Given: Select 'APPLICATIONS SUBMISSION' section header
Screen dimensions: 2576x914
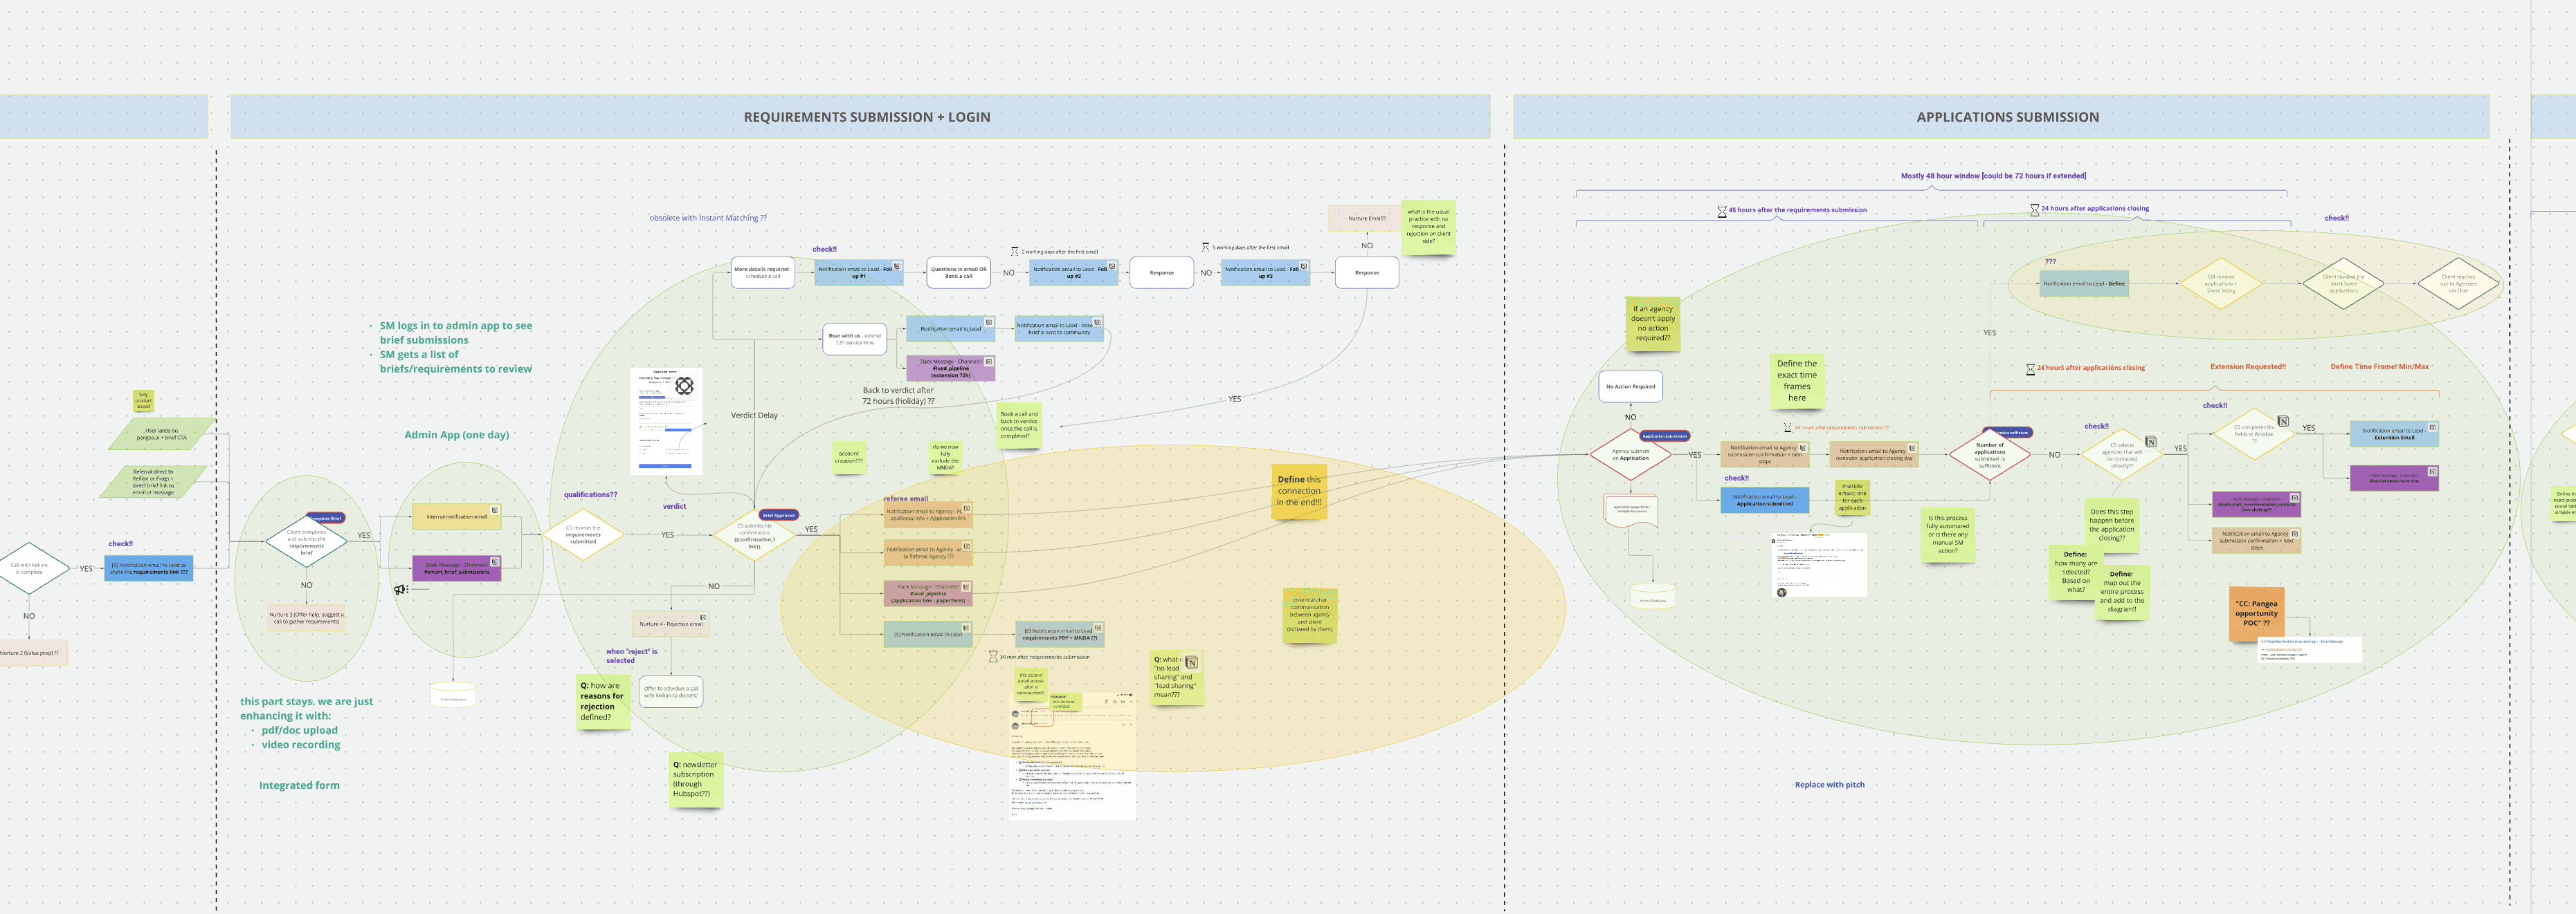Looking at the screenshot, I should [2007, 117].
